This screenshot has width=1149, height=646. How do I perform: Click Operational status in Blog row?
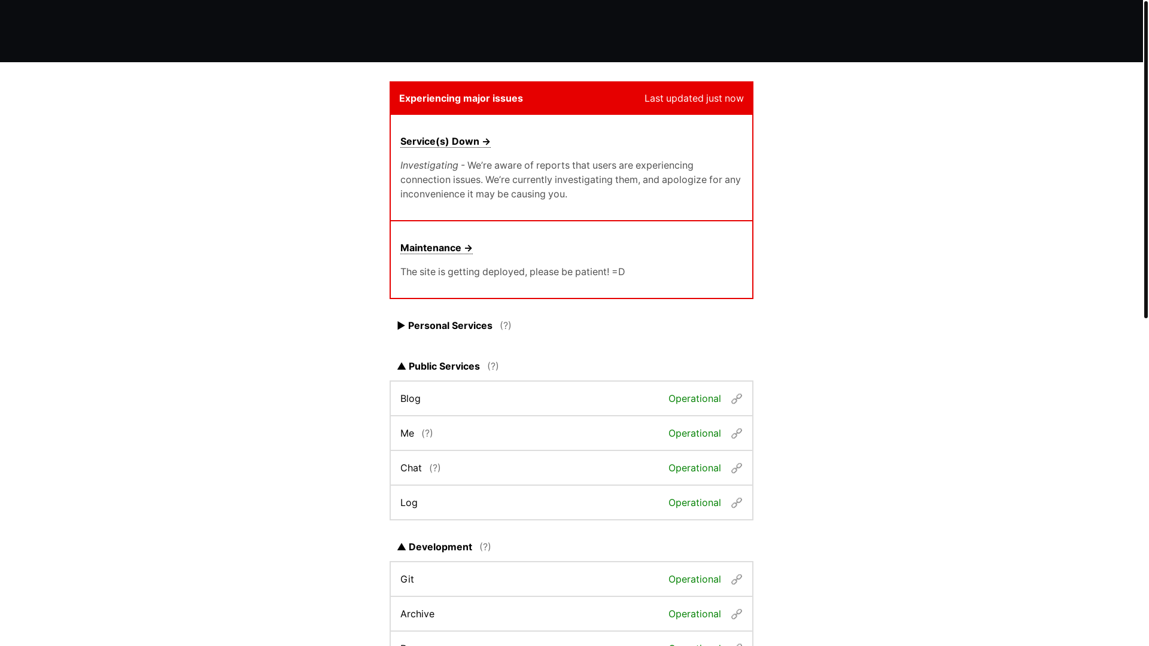pyautogui.click(x=694, y=398)
